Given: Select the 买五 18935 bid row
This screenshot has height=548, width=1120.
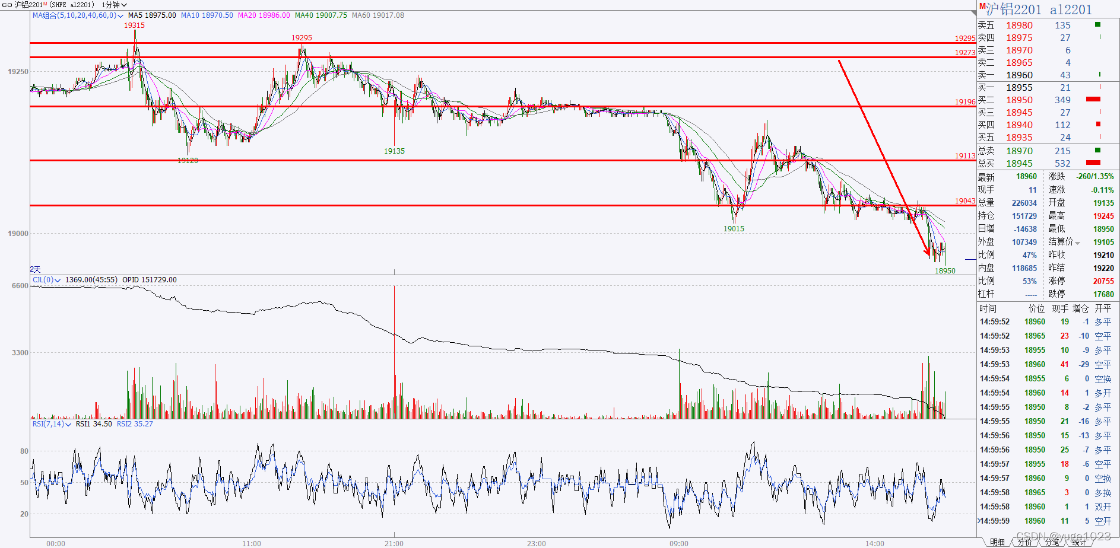Looking at the screenshot, I should click(1048, 137).
